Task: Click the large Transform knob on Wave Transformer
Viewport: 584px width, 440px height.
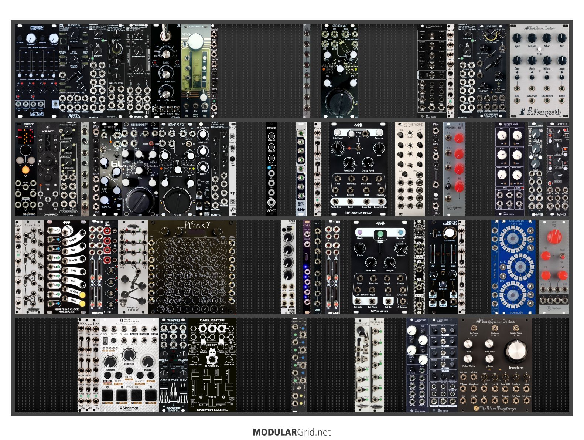Action: pos(515,352)
